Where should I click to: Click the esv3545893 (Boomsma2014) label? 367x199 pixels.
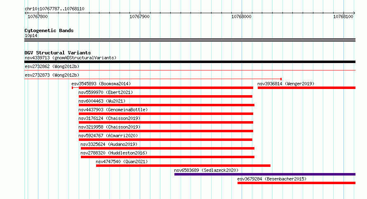(x=101, y=84)
